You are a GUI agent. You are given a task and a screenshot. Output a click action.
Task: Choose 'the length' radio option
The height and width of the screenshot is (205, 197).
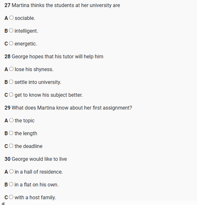pos(12,133)
